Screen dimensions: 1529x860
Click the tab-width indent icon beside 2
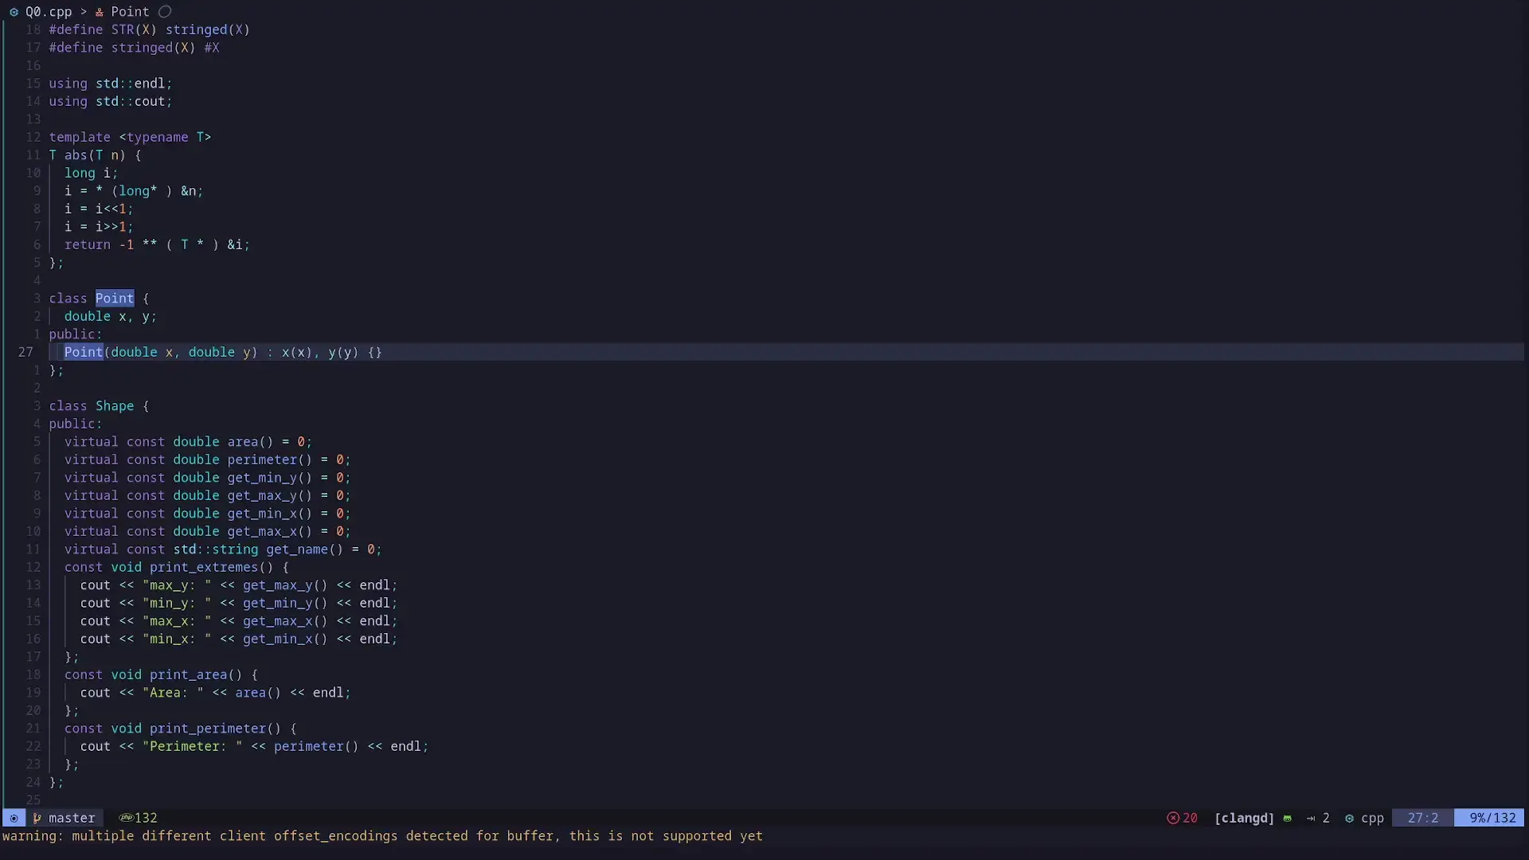pyautogui.click(x=1311, y=818)
